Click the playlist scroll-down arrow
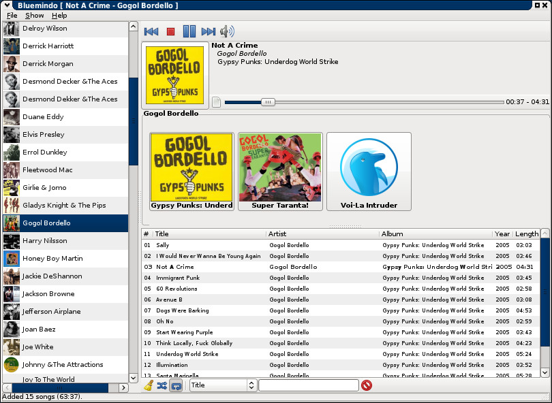Image resolution: width=552 pixels, height=403 pixels. click(545, 372)
